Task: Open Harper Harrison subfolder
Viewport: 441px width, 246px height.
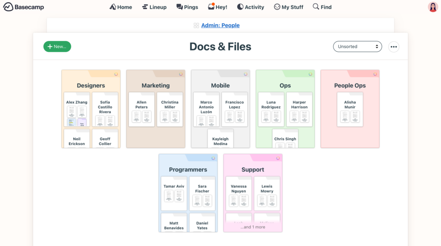Action: tap(299, 109)
